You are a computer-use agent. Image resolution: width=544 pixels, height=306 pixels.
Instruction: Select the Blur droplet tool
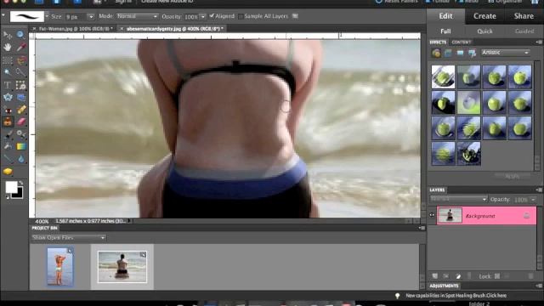pyautogui.click(x=20, y=159)
